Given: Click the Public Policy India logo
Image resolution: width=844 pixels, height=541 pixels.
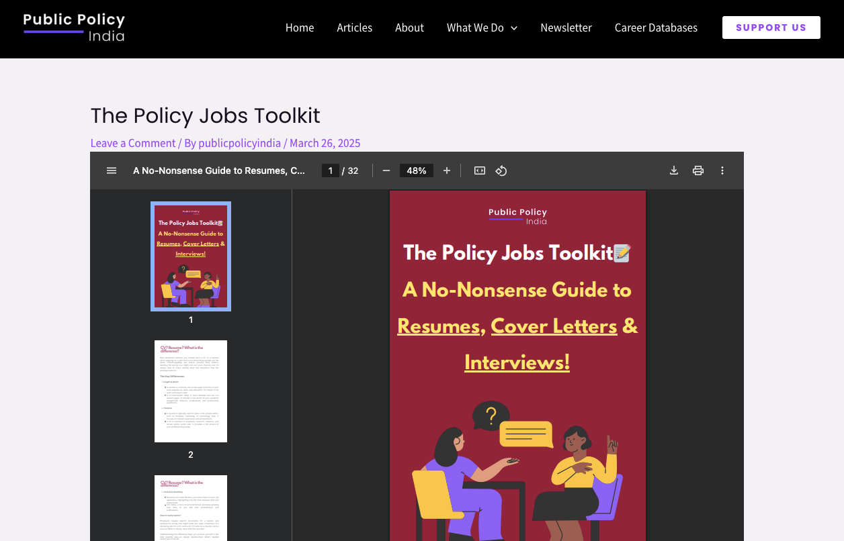Looking at the screenshot, I should point(74,27).
